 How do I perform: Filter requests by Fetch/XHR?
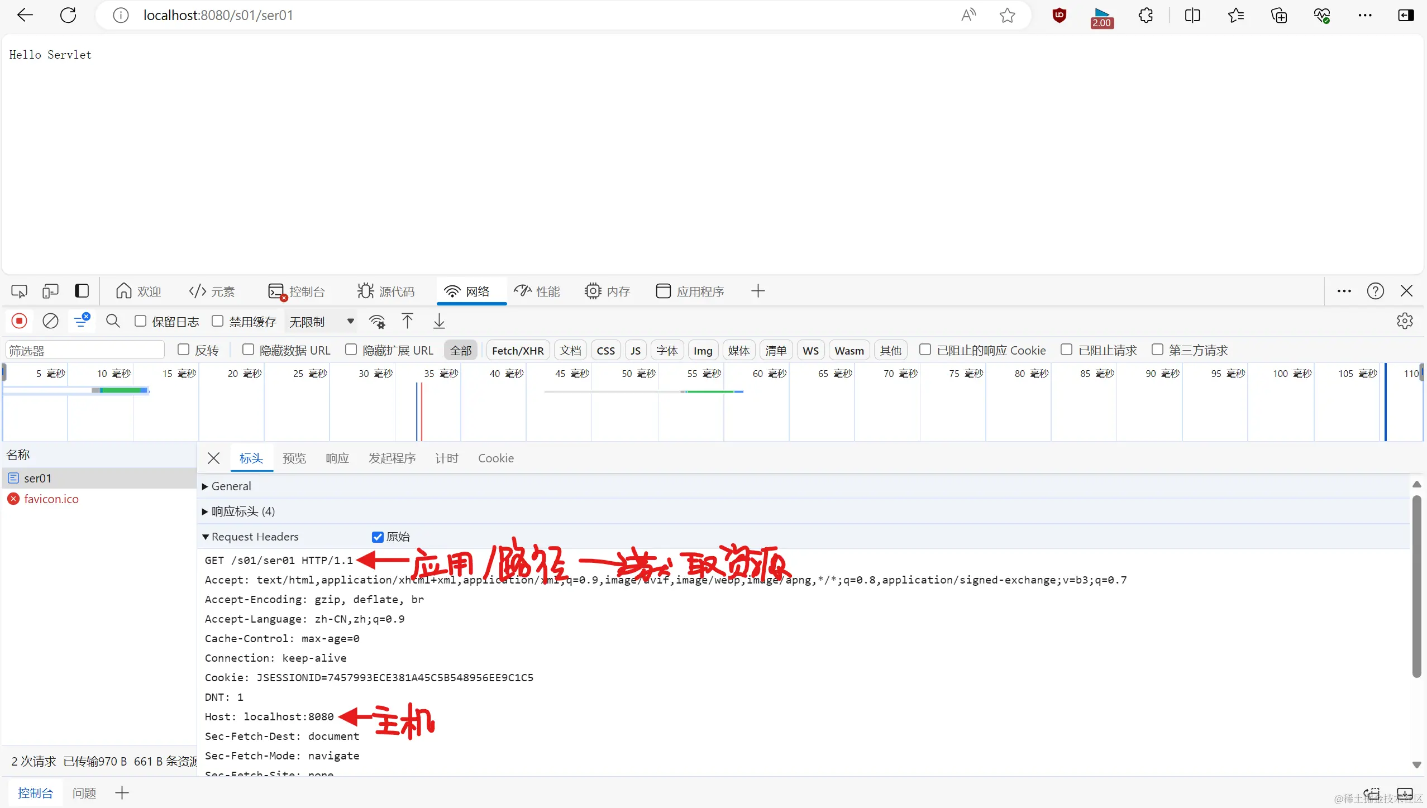coord(517,350)
